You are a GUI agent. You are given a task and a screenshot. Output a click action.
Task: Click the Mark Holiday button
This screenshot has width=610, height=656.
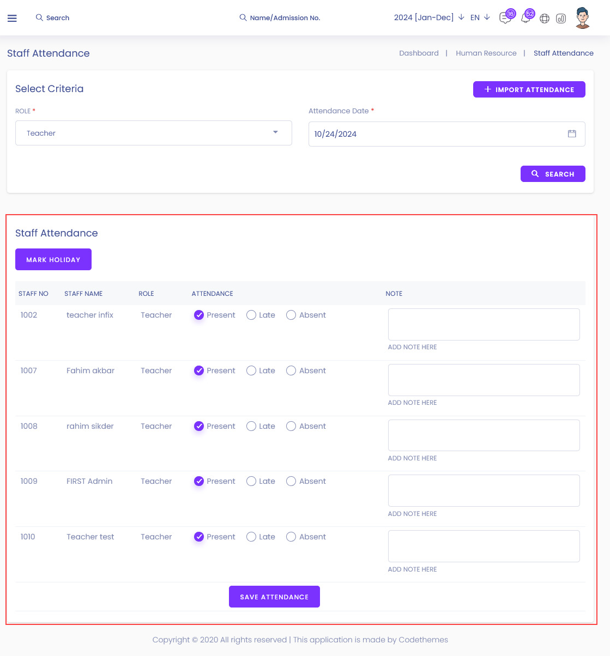pyautogui.click(x=53, y=259)
